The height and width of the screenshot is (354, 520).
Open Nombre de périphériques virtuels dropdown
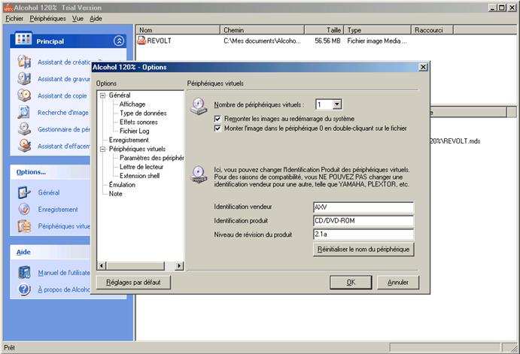(x=337, y=104)
